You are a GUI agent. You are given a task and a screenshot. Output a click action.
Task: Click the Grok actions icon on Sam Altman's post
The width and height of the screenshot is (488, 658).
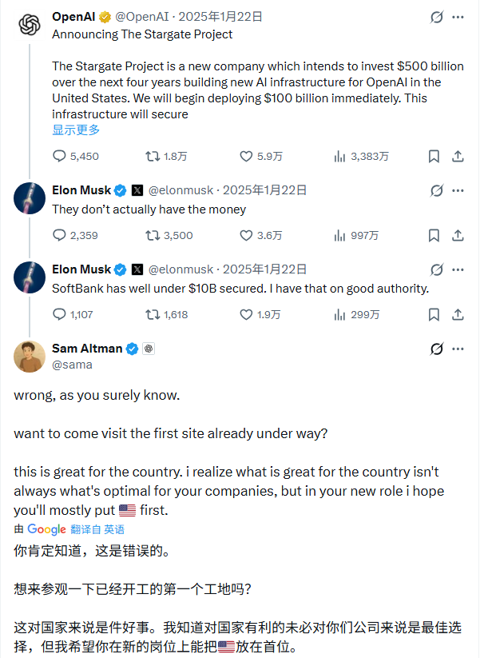coord(436,349)
